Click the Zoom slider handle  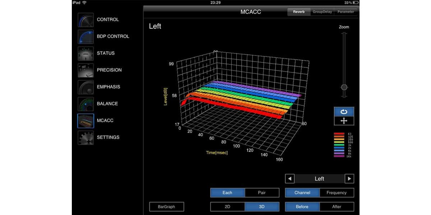point(344,87)
